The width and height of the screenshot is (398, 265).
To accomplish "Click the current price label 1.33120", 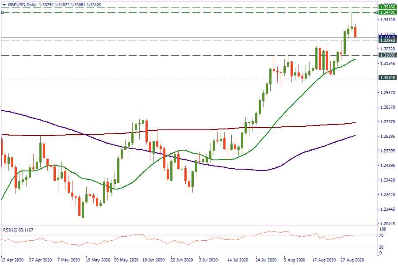I will (x=387, y=38).
